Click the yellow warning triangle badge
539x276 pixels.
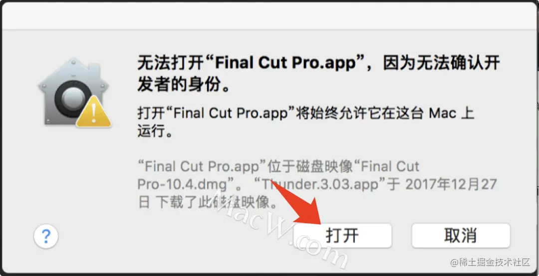pyautogui.click(x=94, y=112)
